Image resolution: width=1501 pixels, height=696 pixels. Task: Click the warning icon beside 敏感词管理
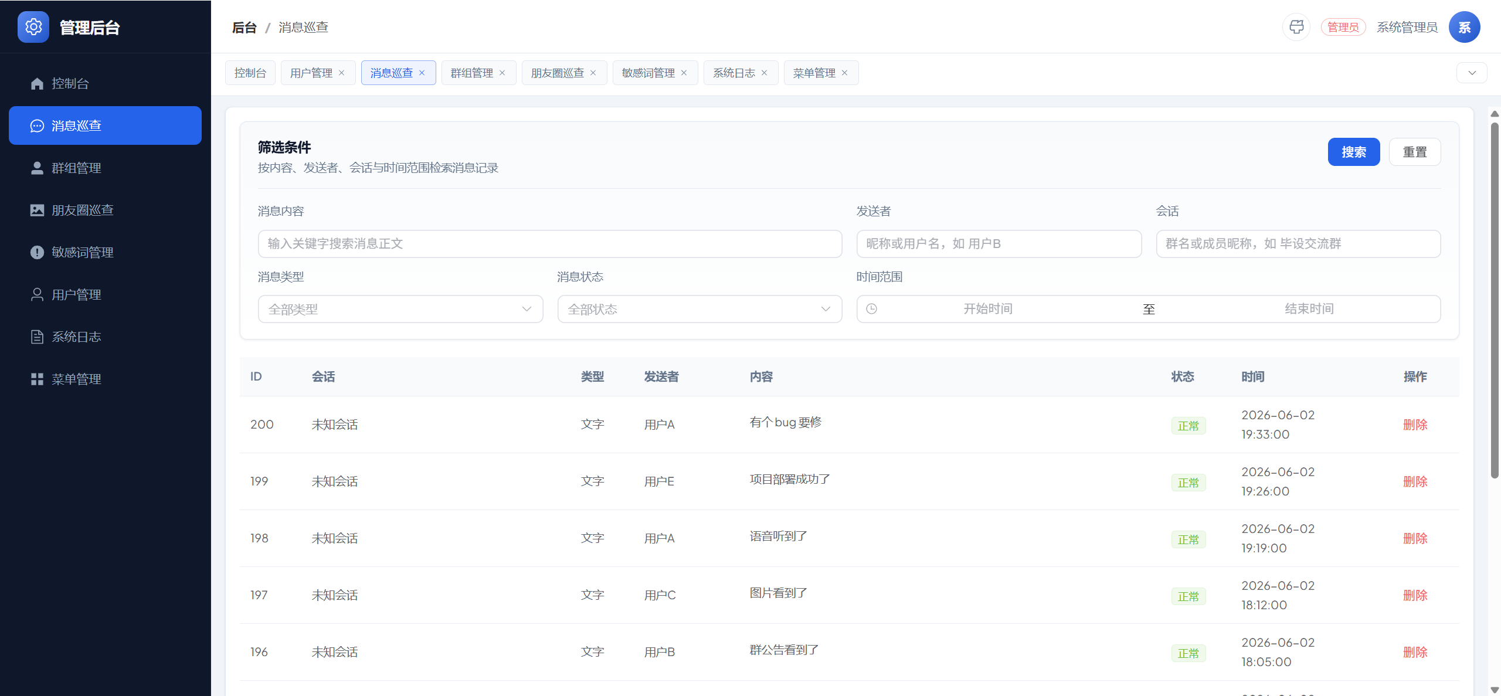[x=37, y=252]
